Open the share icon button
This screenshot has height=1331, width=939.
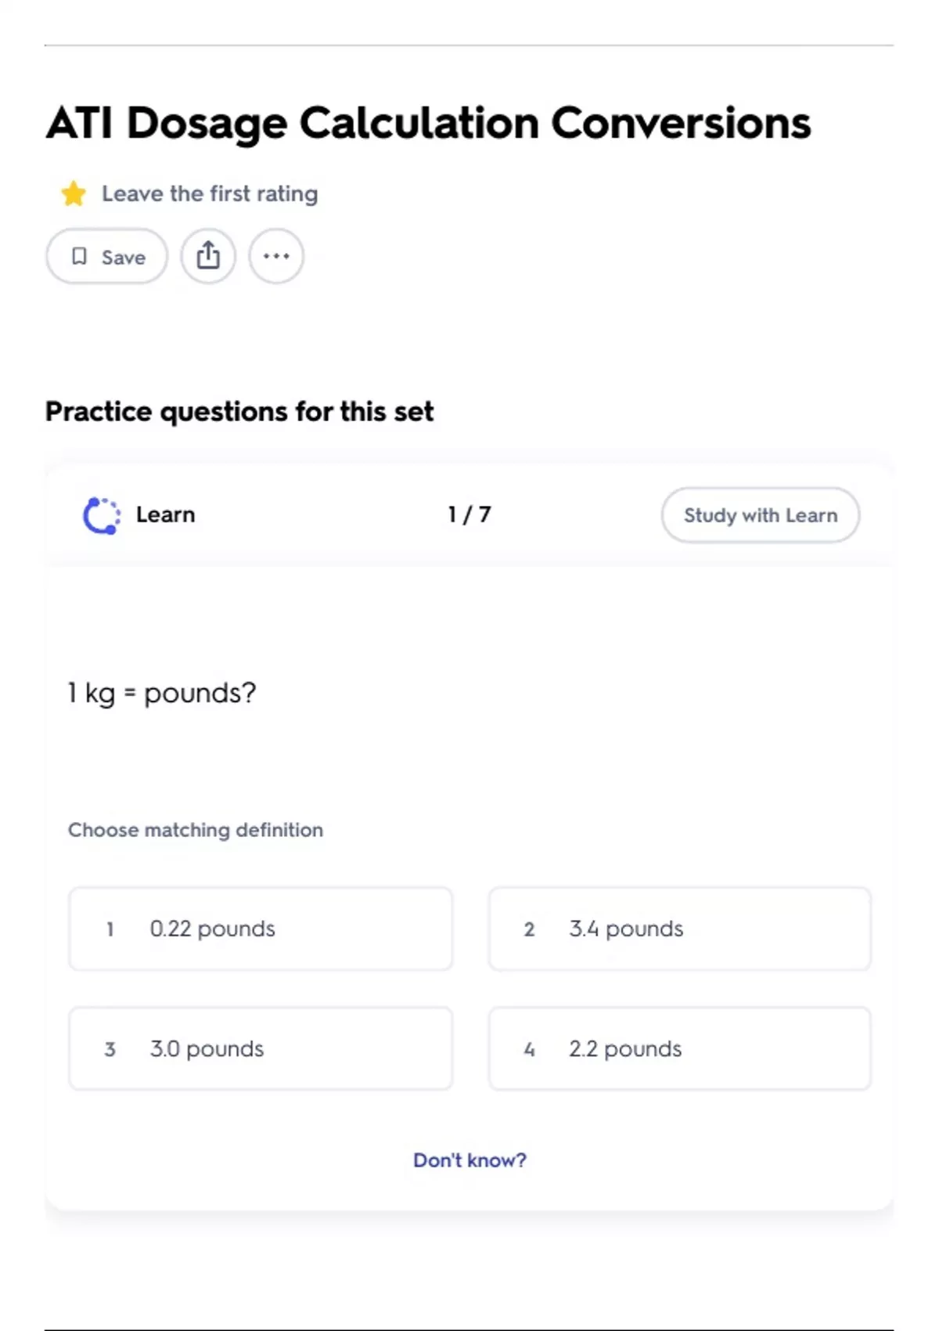(x=208, y=256)
